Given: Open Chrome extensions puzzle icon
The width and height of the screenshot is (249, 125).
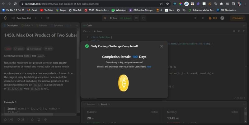Looking at the screenshot, I should 221,4.
